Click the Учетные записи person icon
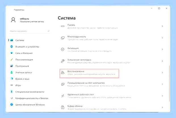176x118 pixels. tap(12, 72)
